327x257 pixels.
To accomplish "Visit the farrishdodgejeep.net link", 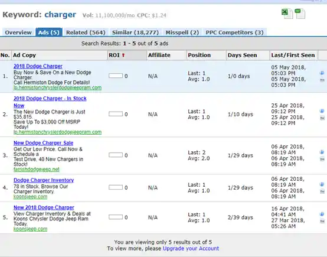I will tap(37, 170).
